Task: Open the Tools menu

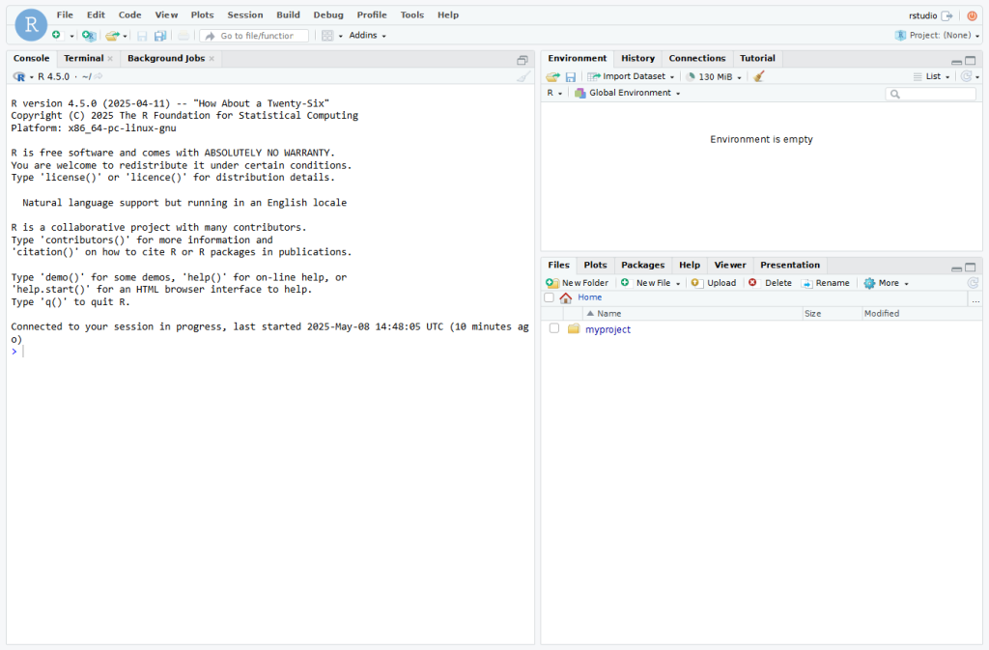Action: tap(411, 15)
